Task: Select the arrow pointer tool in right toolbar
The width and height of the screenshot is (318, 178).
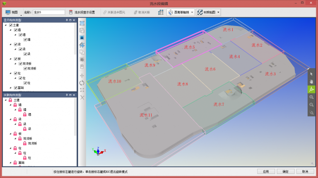Action: pyautogui.click(x=311, y=74)
